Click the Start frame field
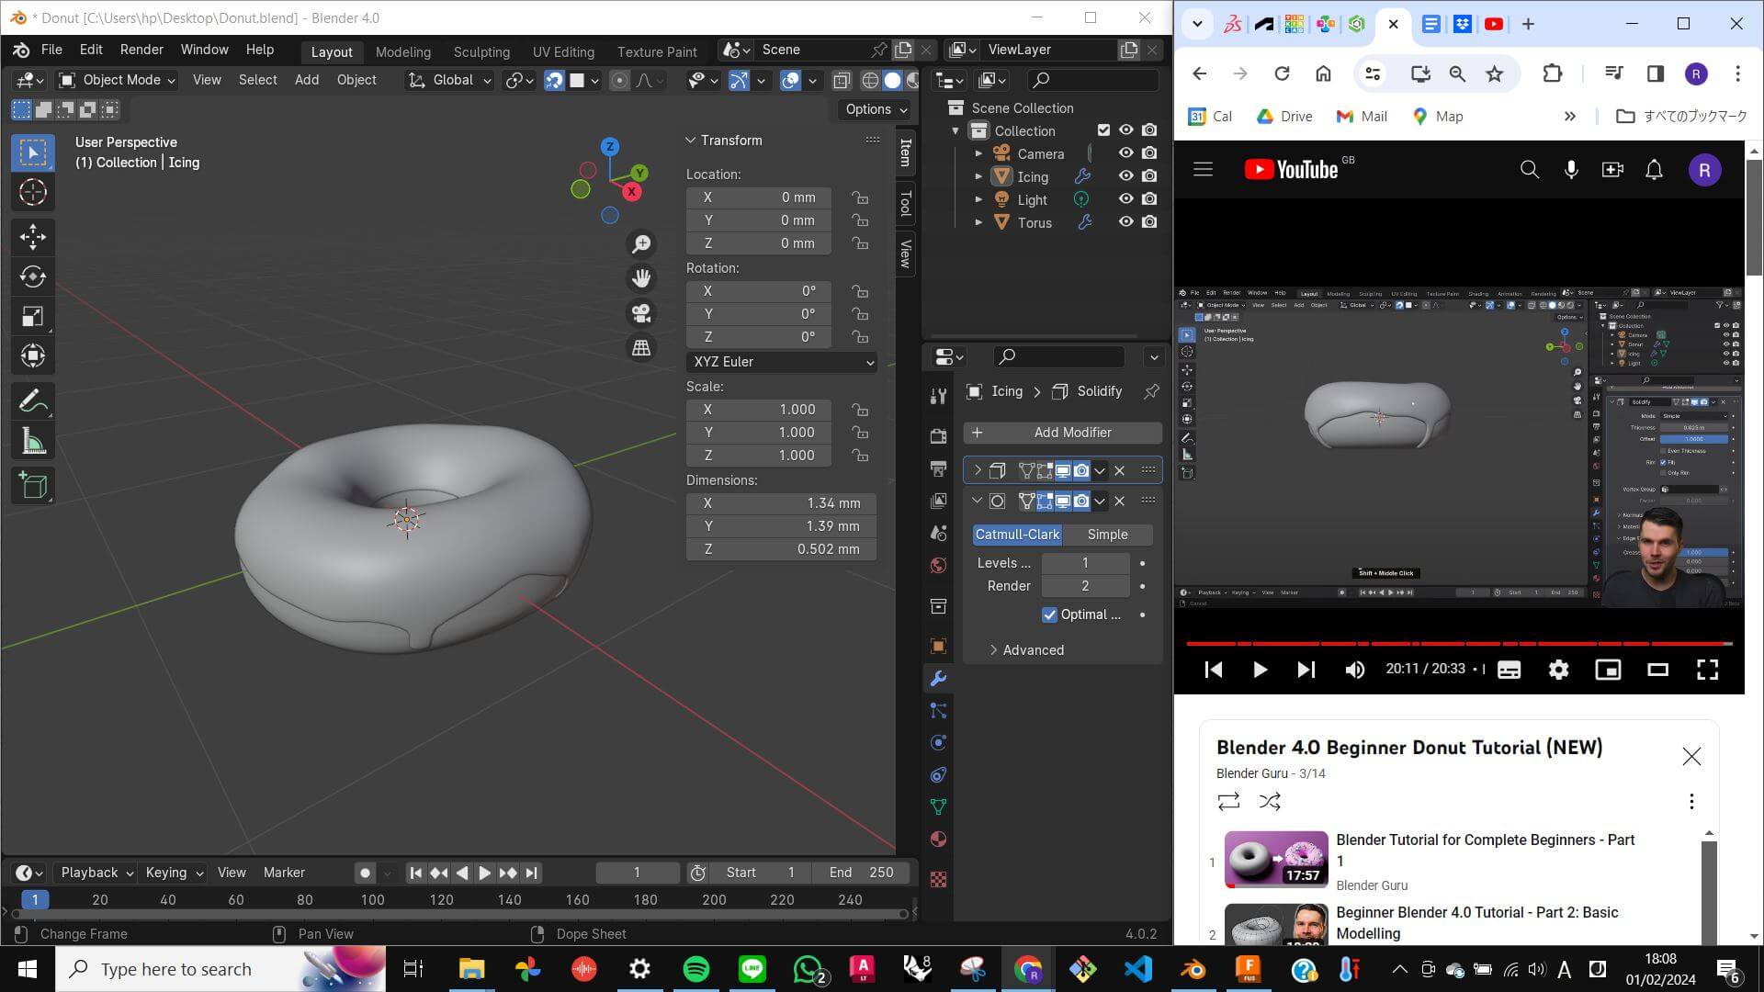This screenshot has height=992, width=1764. click(x=760, y=873)
